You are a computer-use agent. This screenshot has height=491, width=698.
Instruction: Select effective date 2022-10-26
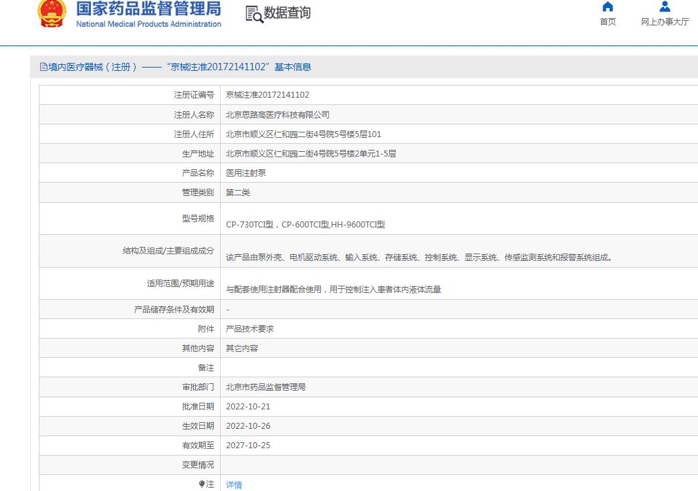pos(248,426)
